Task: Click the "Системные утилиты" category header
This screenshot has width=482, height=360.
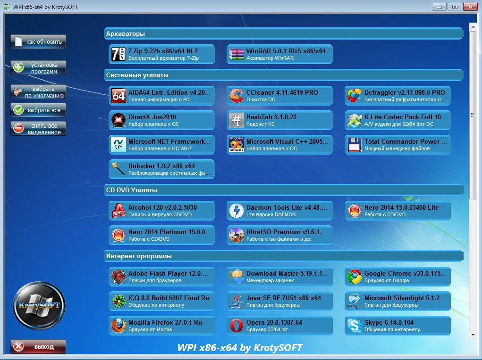Action: [283, 75]
